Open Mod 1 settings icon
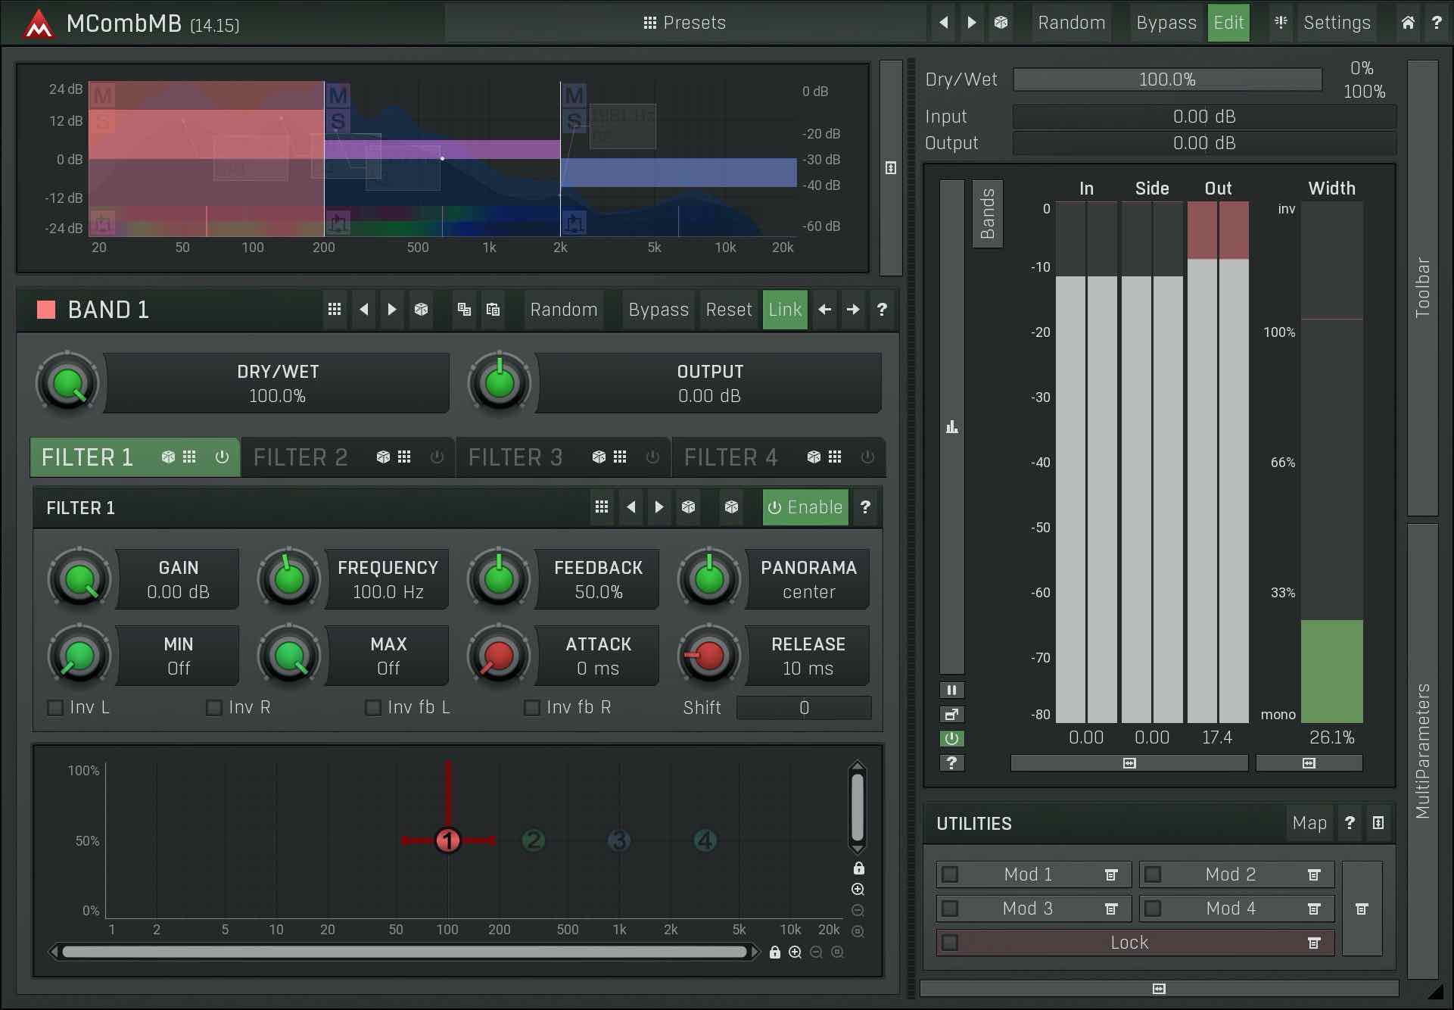Screen dimensions: 1454x1010 [x=1110, y=875]
